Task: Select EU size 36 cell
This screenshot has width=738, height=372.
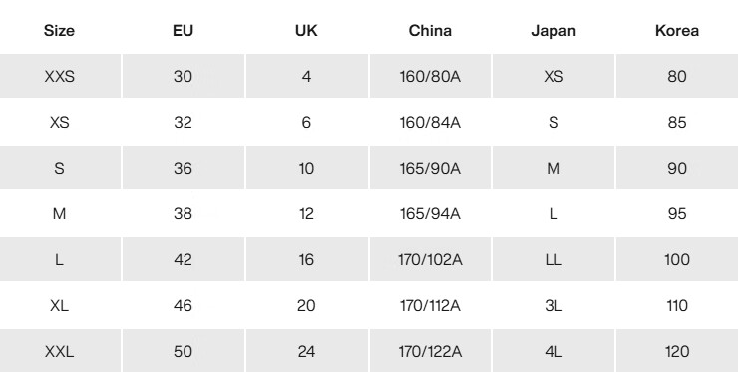Action: click(x=184, y=168)
